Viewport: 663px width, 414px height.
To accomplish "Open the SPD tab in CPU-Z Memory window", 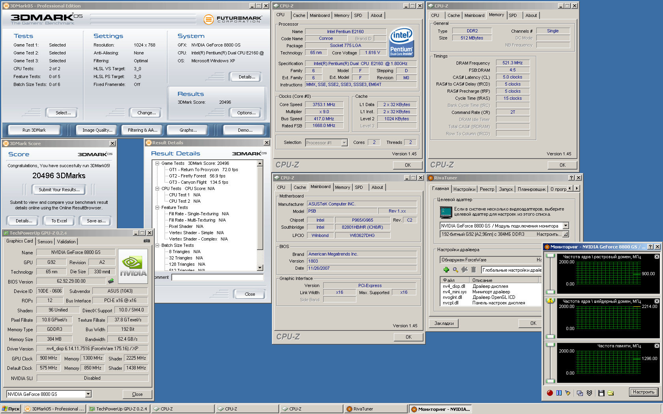I will point(513,15).
